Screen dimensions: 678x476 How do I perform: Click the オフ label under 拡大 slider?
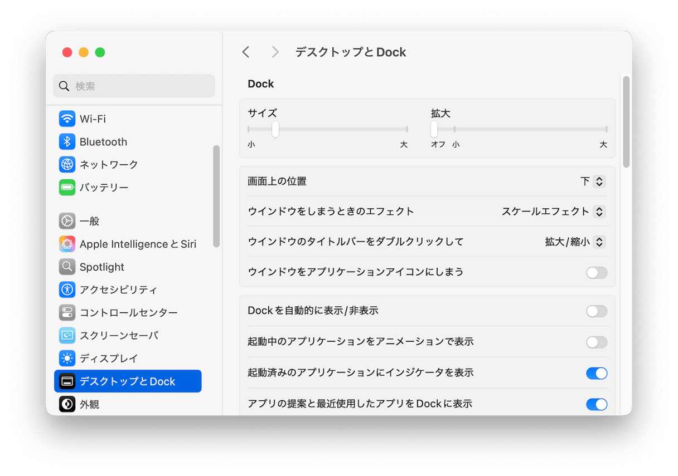pyautogui.click(x=438, y=144)
